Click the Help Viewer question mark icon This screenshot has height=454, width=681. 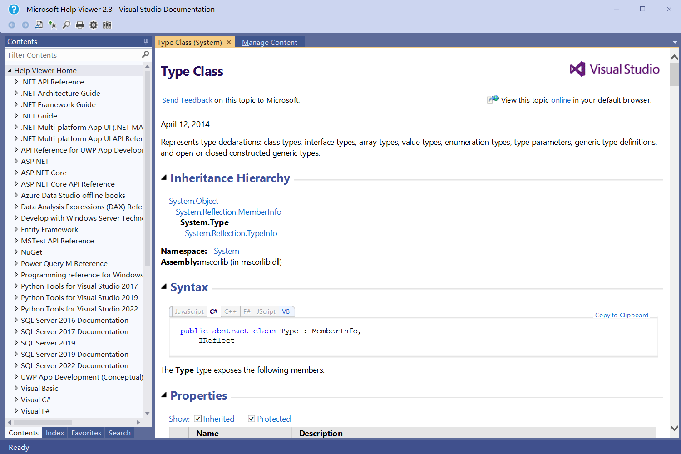tap(14, 9)
